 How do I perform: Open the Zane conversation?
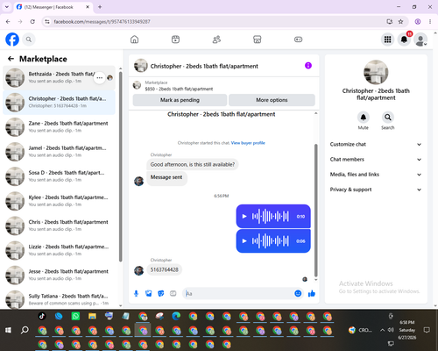(x=59, y=127)
